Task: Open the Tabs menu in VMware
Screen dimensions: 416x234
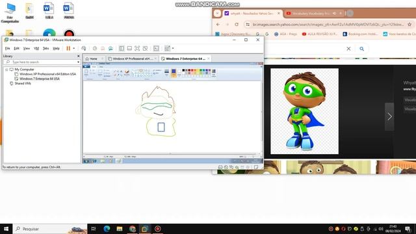Action: pos(46,48)
